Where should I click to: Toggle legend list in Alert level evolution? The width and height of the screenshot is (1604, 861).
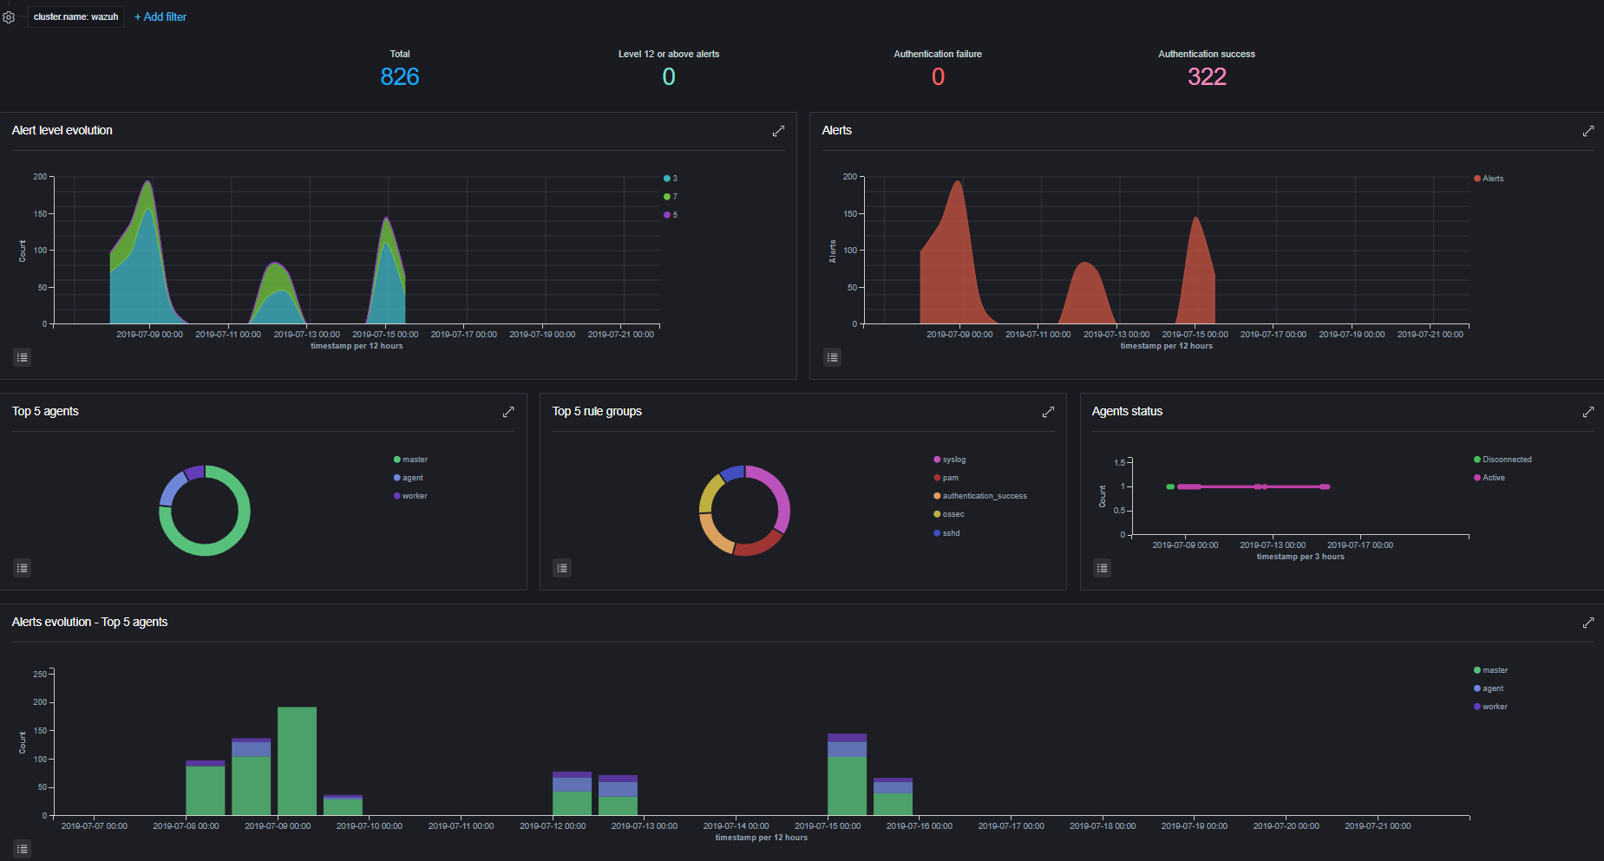point(23,357)
